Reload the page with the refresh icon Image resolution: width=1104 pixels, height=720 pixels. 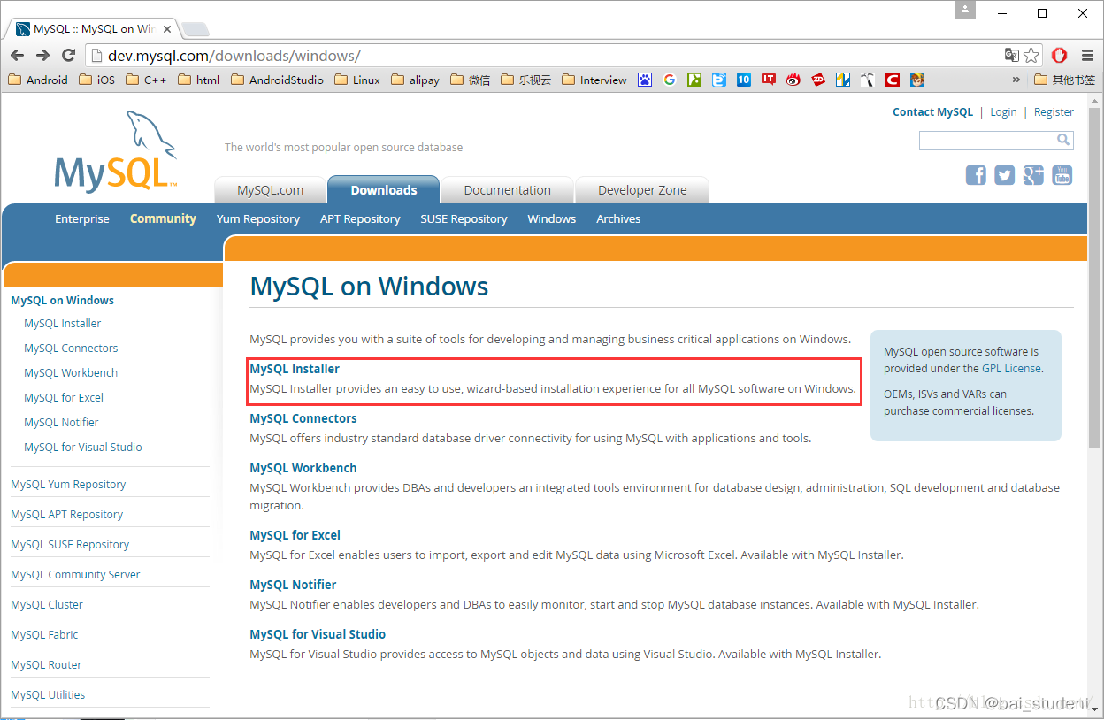[67, 55]
